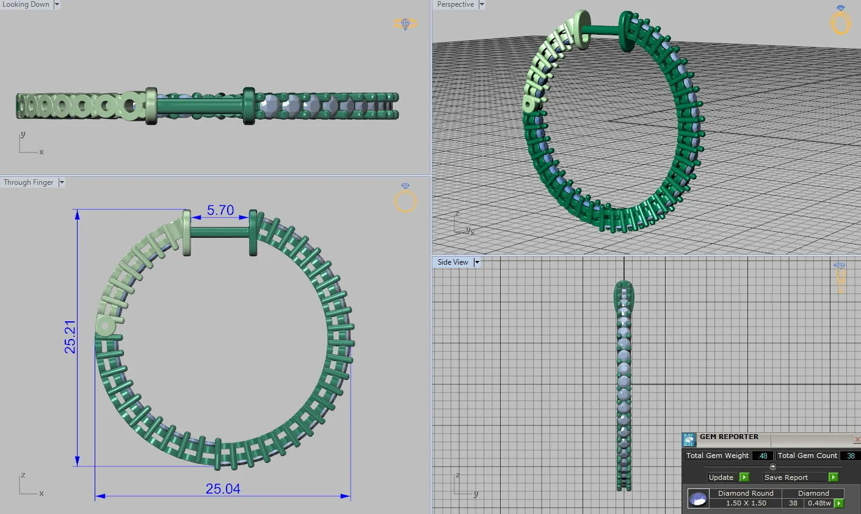Click the Total Gem Weight value field
Screen dimensions: 861x514
(762, 455)
